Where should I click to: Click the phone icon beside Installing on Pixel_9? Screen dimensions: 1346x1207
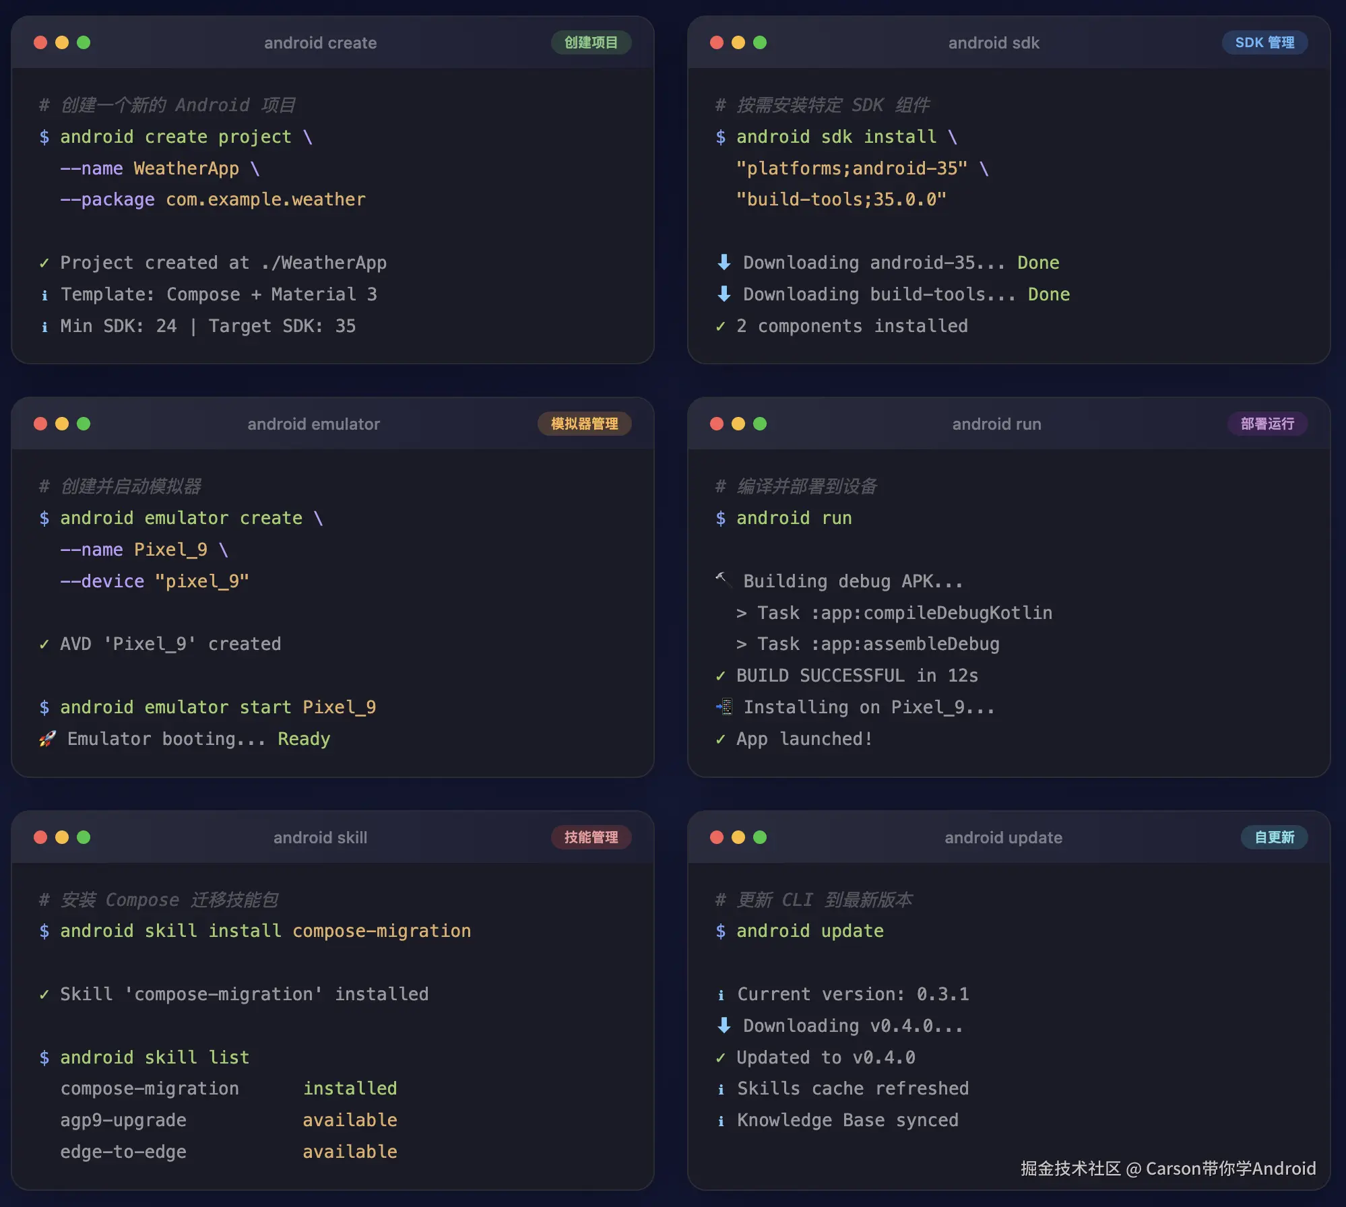click(724, 707)
